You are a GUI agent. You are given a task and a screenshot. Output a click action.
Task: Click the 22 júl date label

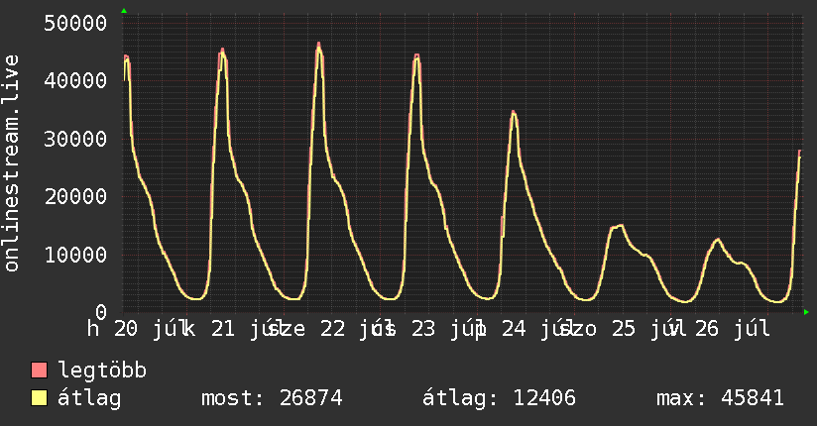pyautogui.click(x=353, y=329)
